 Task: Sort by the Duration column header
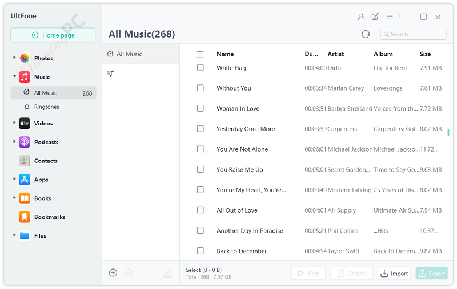(311, 54)
